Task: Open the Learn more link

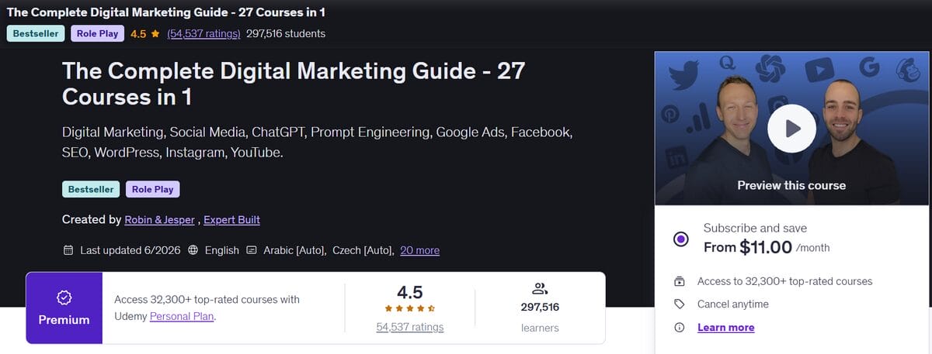Action: pos(725,328)
